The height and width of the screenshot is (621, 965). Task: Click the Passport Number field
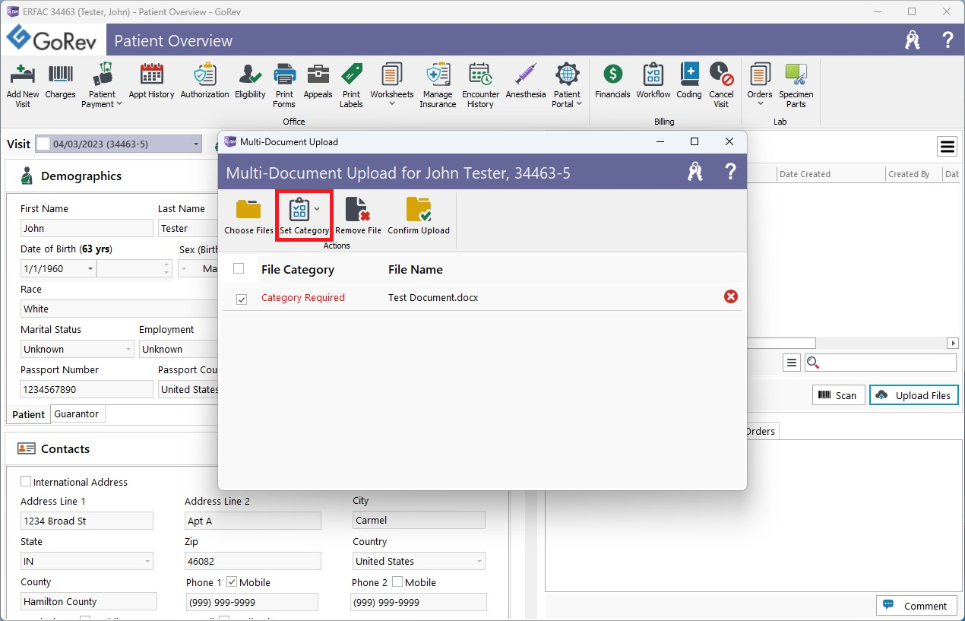point(87,389)
